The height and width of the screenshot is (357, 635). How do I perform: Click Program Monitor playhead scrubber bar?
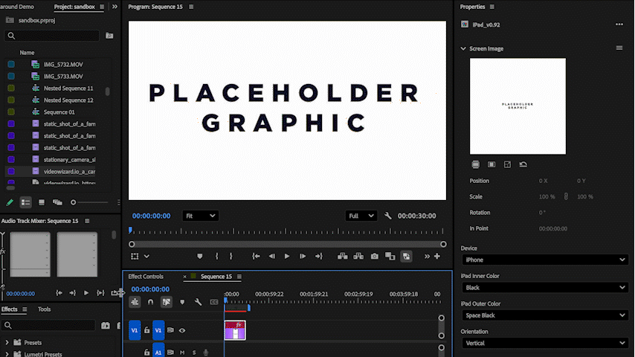tap(287, 232)
